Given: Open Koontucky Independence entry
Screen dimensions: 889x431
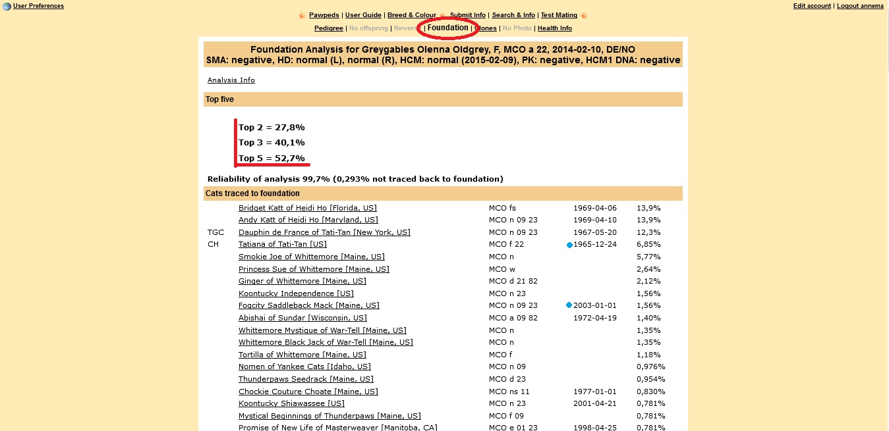Looking at the screenshot, I should (x=296, y=293).
